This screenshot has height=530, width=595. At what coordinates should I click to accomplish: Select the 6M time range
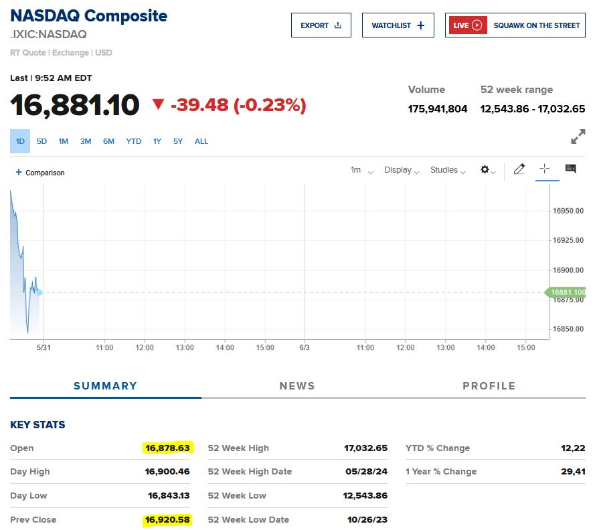coord(108,141)
